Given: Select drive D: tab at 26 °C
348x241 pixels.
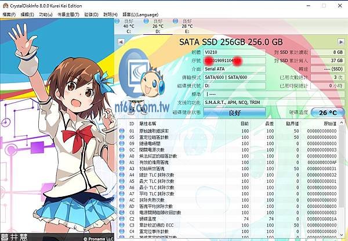Looking at the screenshot, I should coord(158,27).
